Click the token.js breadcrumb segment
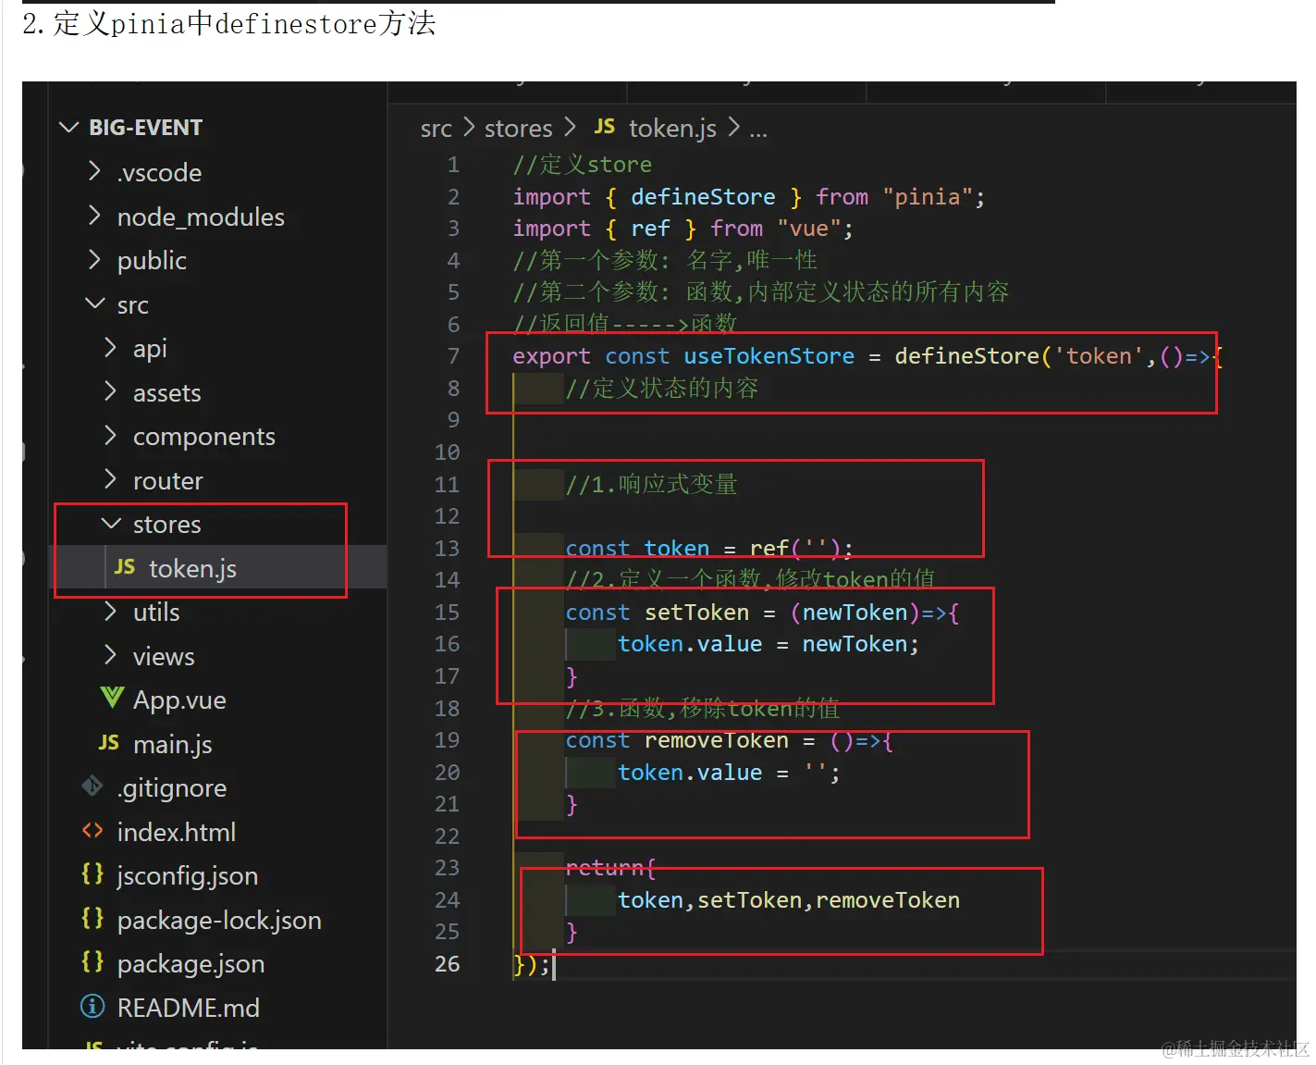 [x=672, y=129]
